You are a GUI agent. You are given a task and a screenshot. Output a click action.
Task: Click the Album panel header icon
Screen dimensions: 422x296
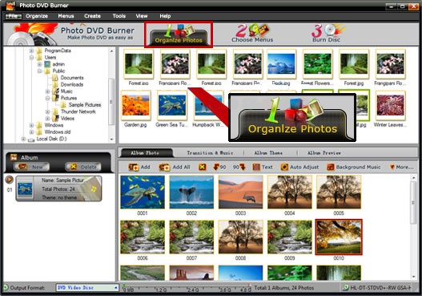click(14, 157)
